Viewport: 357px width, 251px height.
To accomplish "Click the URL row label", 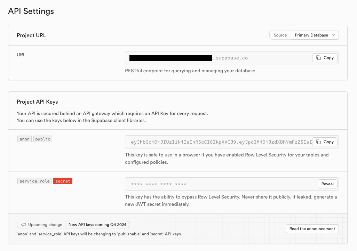I will tap(21, 55).
